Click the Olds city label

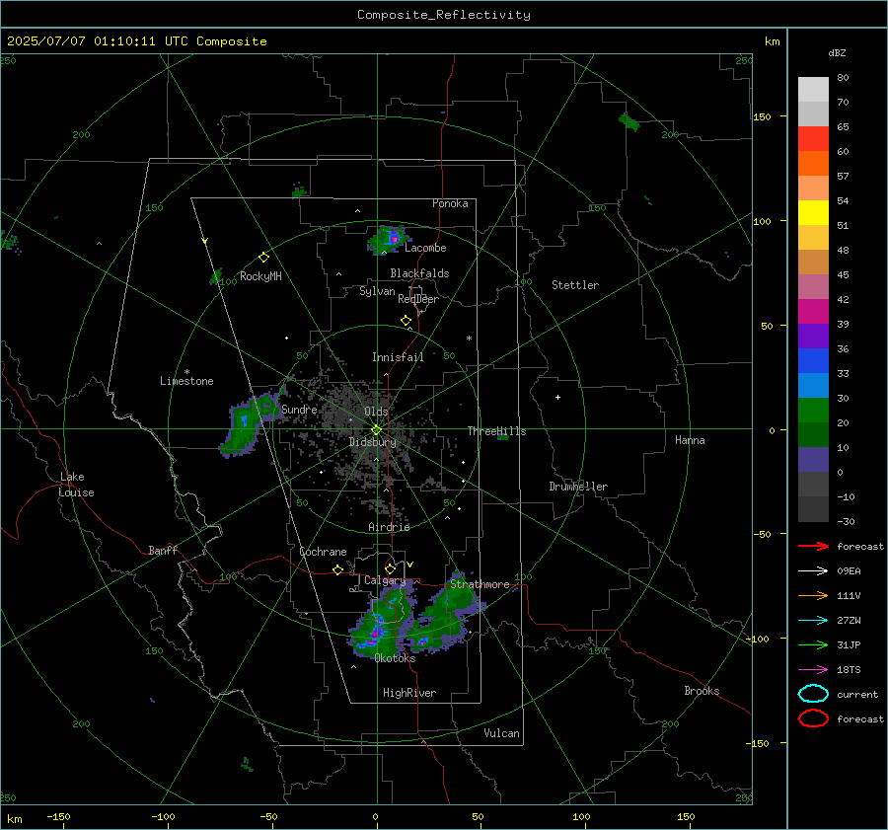pos(376,412)
